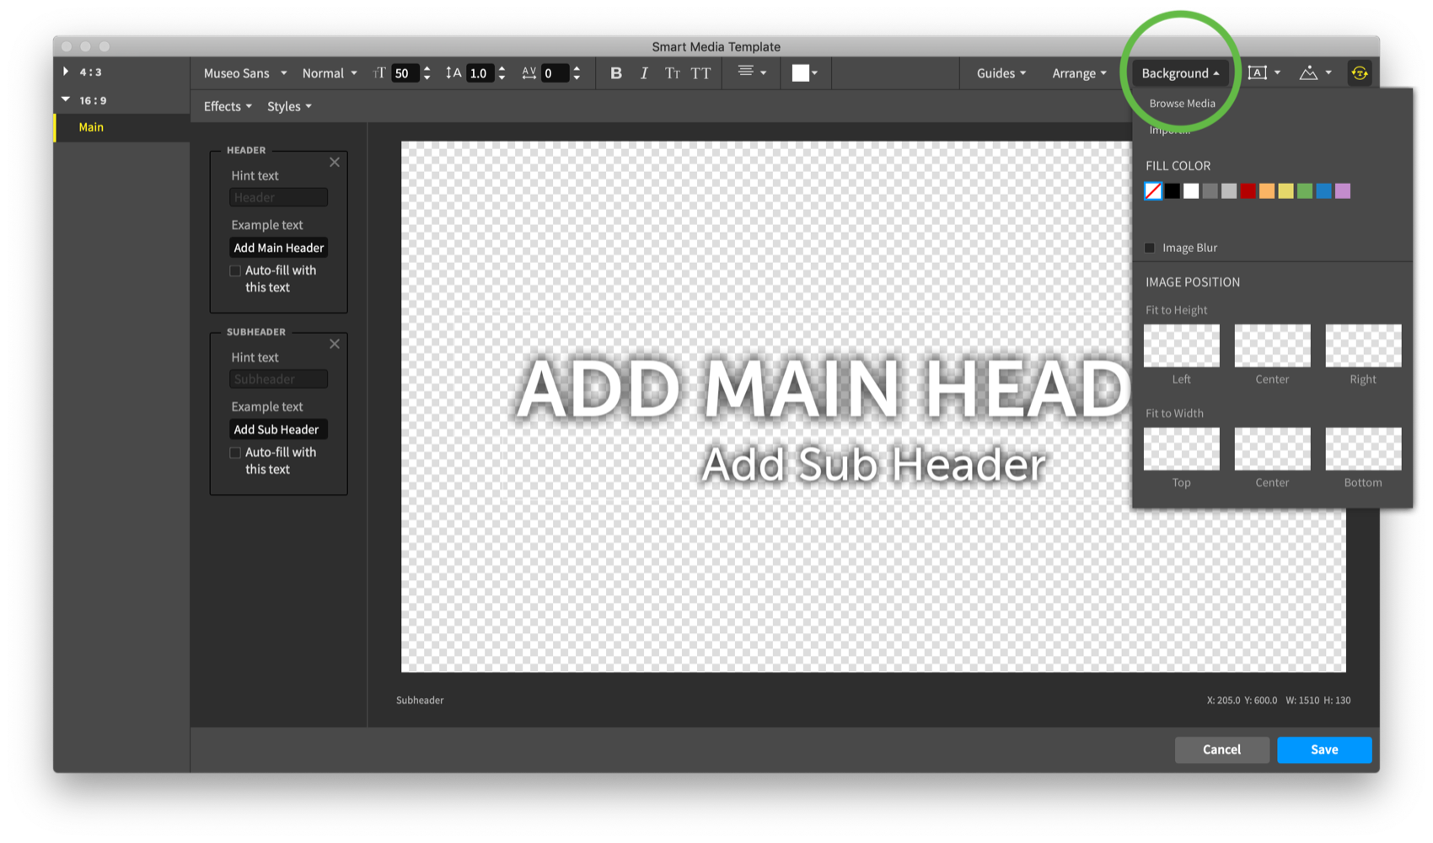
Task: Click the yellow smart text refresh icon
Action: 1359,73
